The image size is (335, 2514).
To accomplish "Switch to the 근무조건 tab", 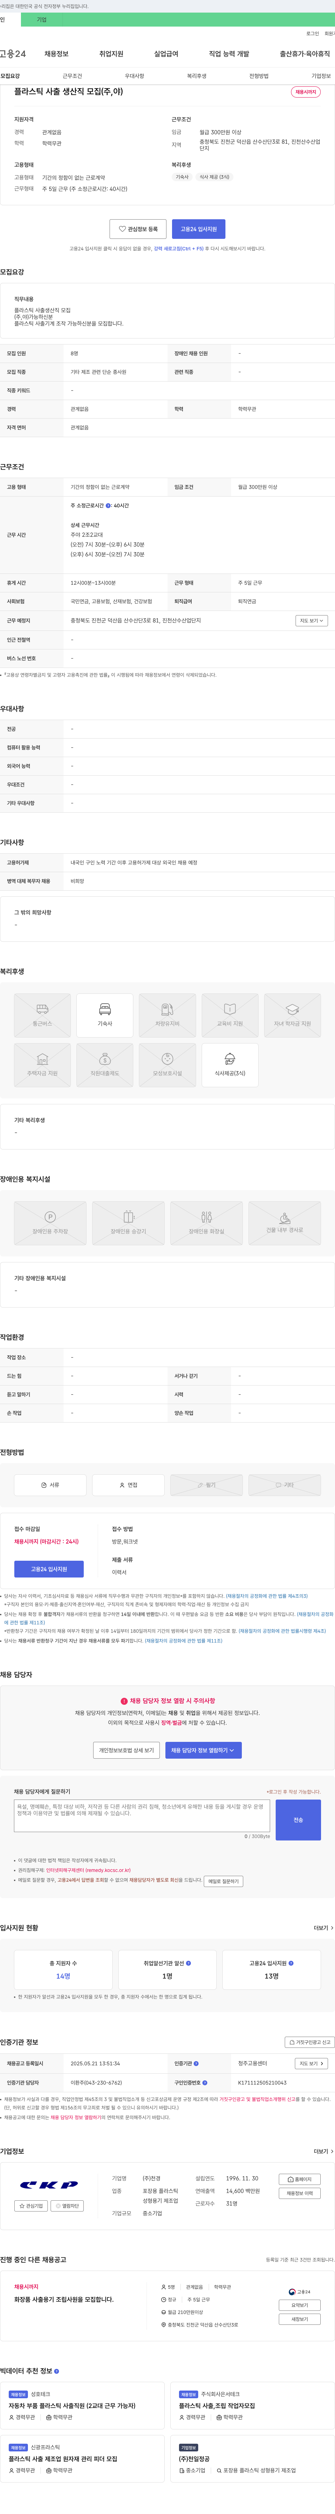I will [72, 76].
